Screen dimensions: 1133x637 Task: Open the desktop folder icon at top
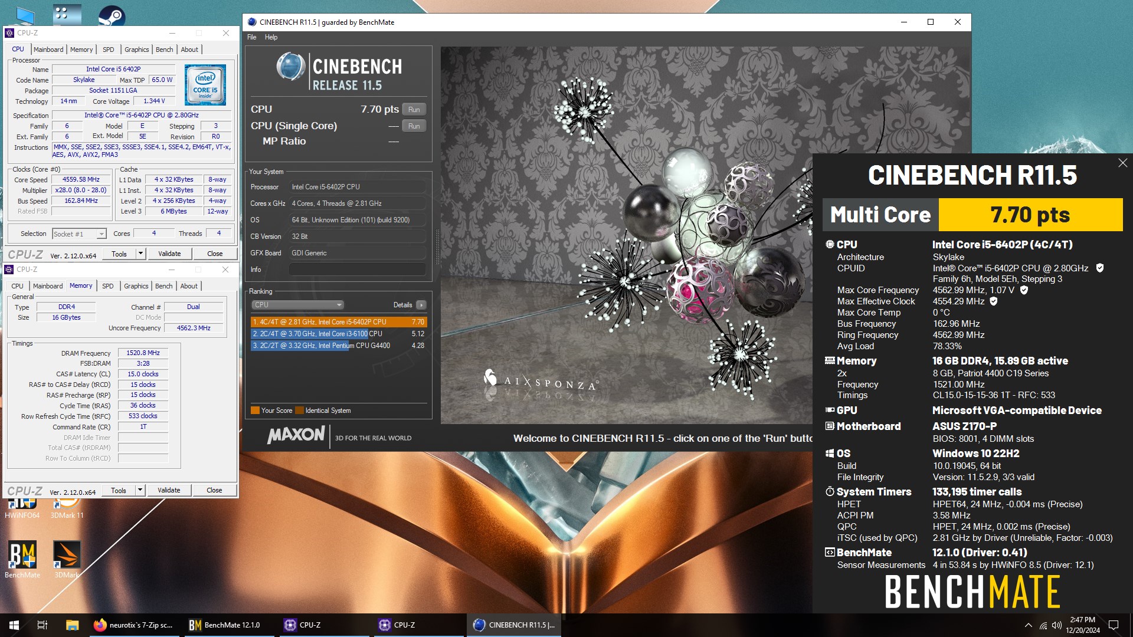pyautogui.click(x=67, y=14)
